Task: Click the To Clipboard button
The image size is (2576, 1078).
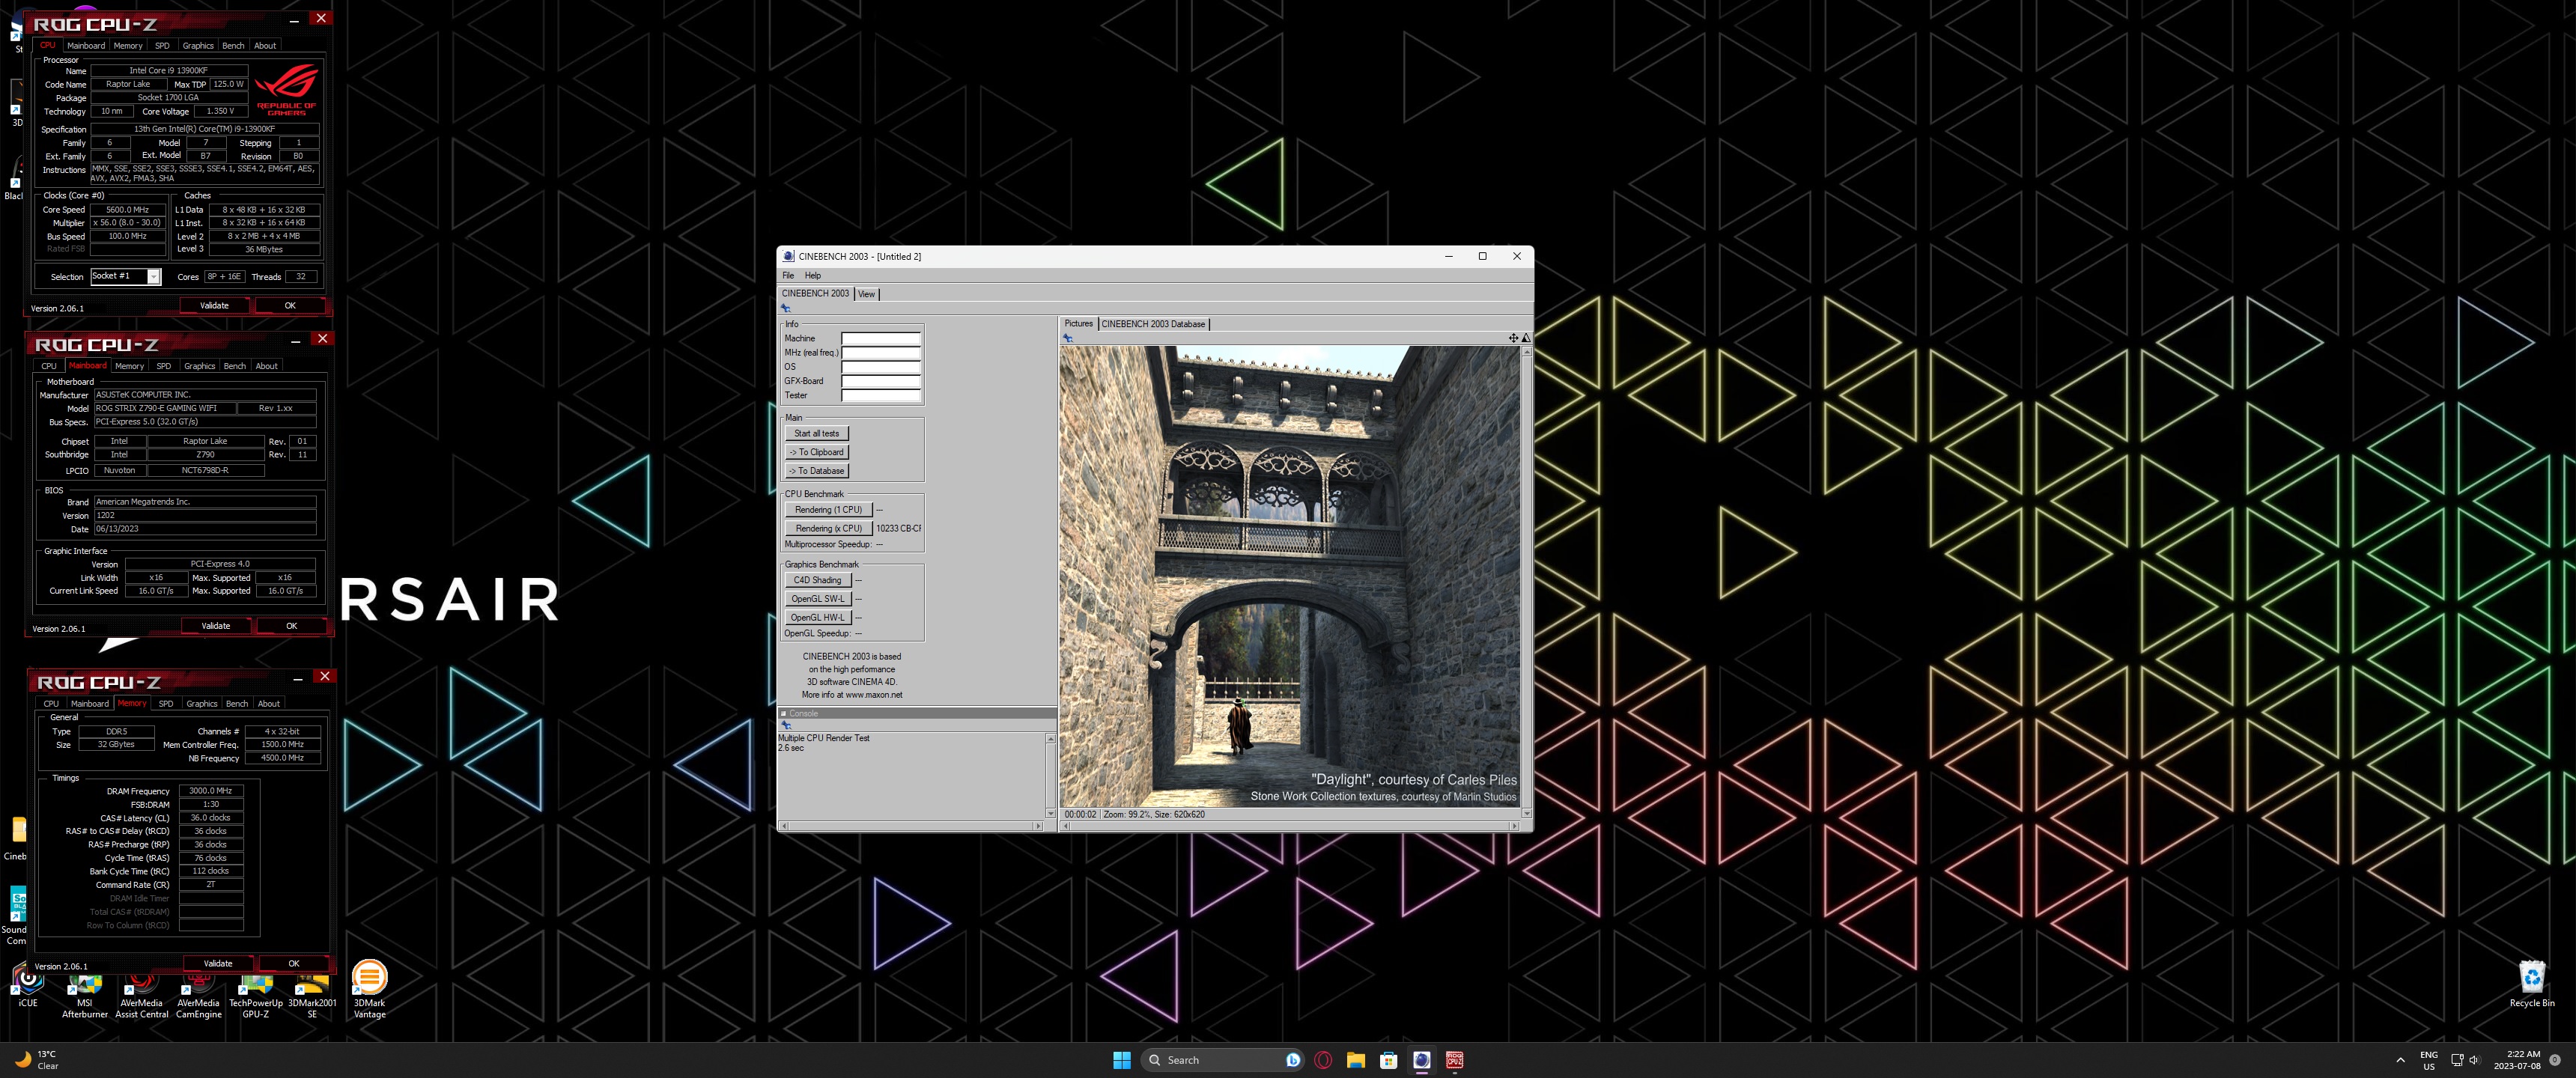Action: tap(817, 452)
